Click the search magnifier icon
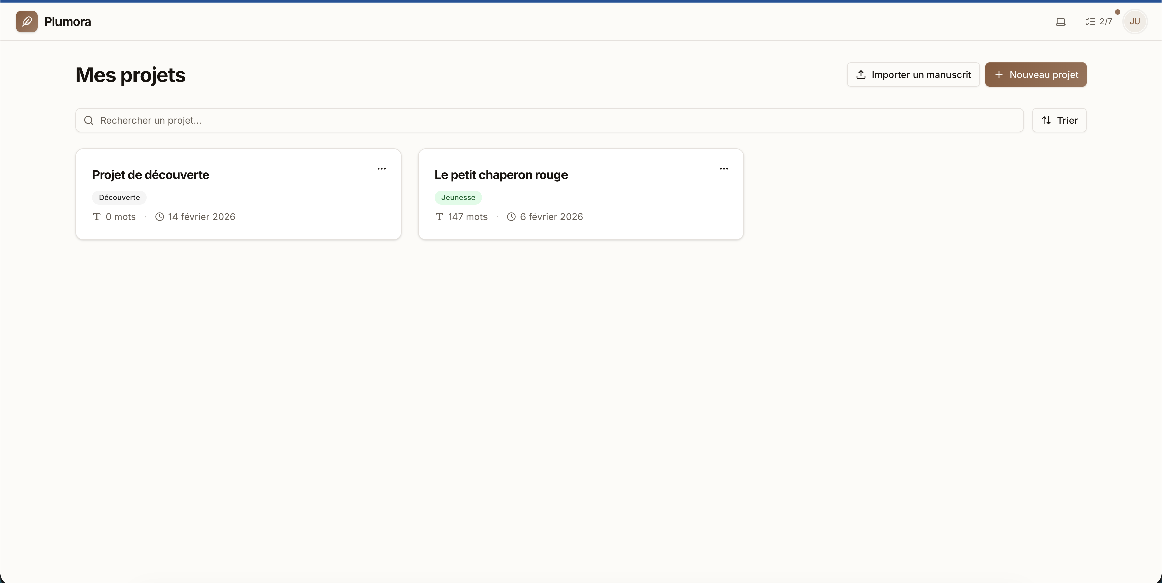 click(x=89, y=120)
